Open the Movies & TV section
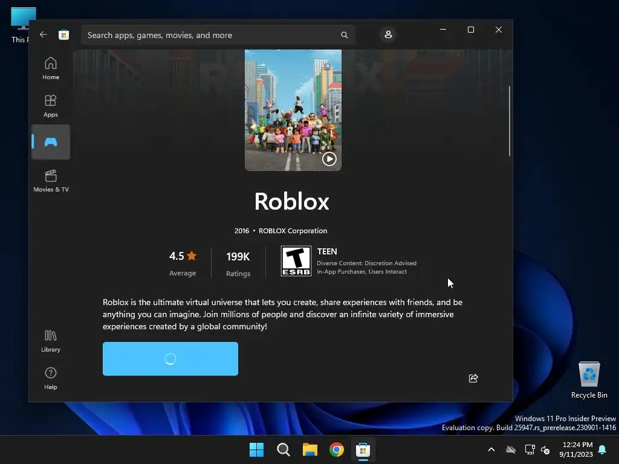Viewport: 619px width, 464px height. [x=51, y=181]
